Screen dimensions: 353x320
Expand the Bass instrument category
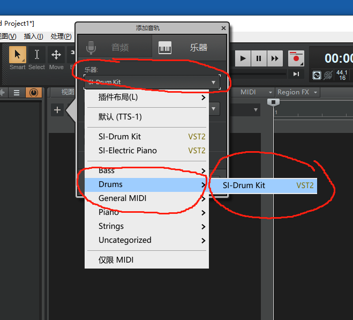tap(147, 170)
